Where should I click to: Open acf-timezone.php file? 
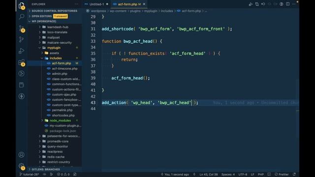tap(64, 69)
